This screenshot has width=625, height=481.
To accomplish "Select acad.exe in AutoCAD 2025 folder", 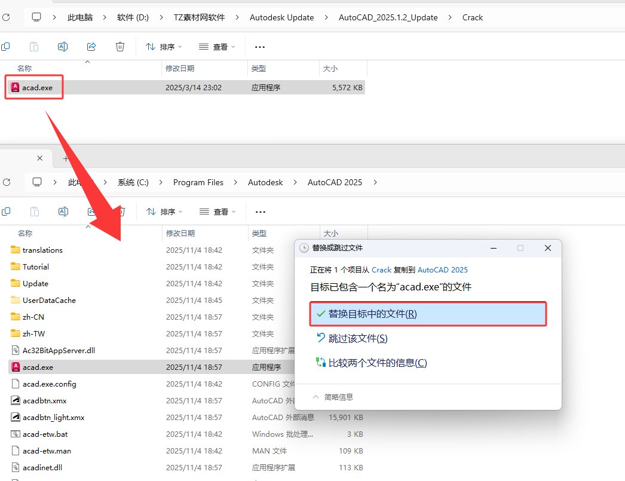I will point(151,367).
